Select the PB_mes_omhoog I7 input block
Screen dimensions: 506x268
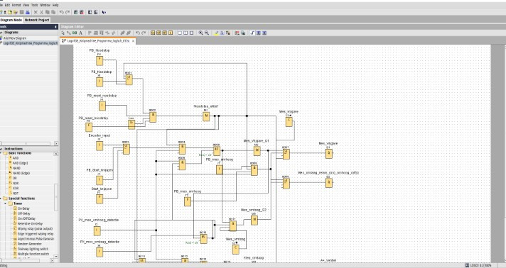220,169
